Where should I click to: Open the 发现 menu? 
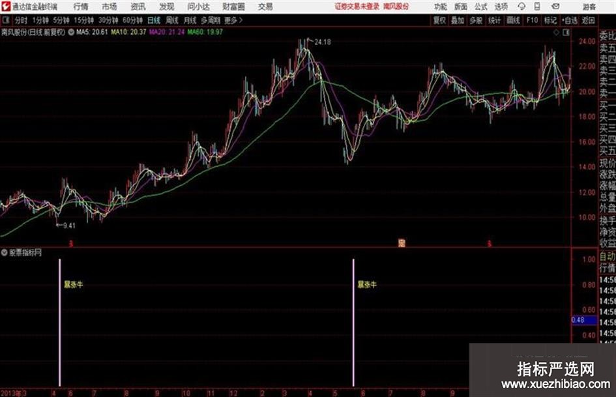167,7
